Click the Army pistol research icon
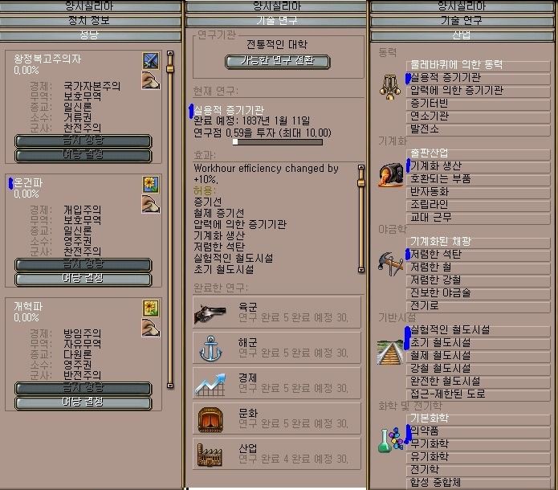 point(210,314)
